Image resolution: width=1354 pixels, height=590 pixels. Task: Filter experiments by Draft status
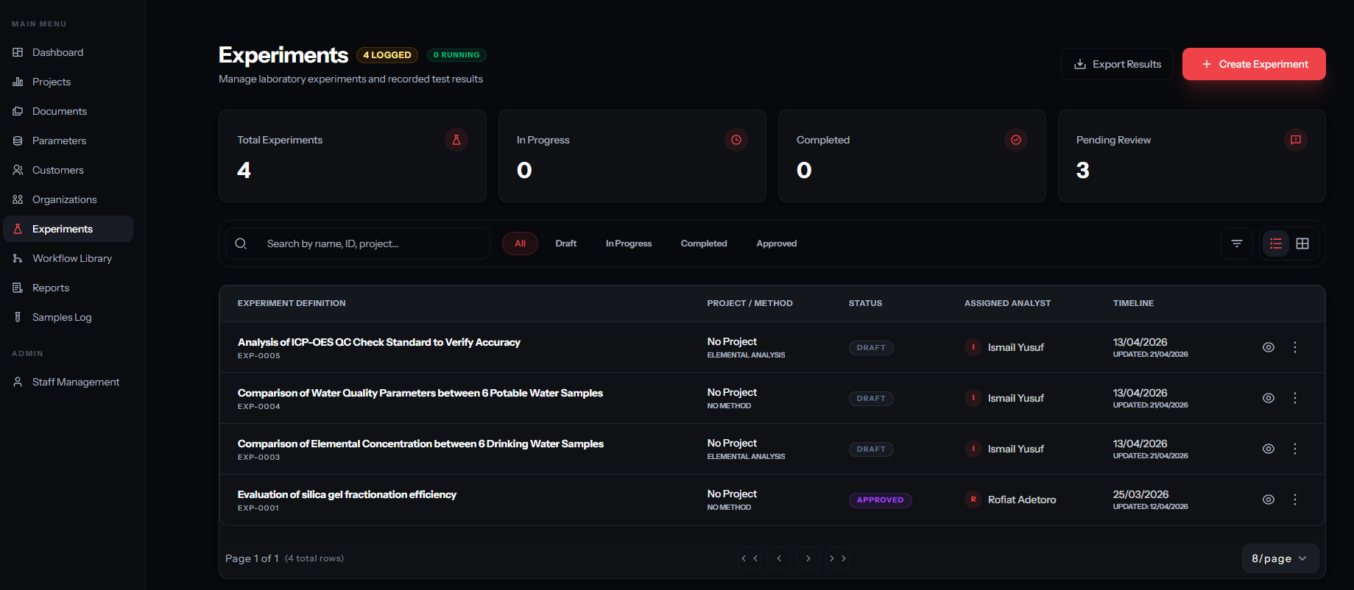(565, 244)
